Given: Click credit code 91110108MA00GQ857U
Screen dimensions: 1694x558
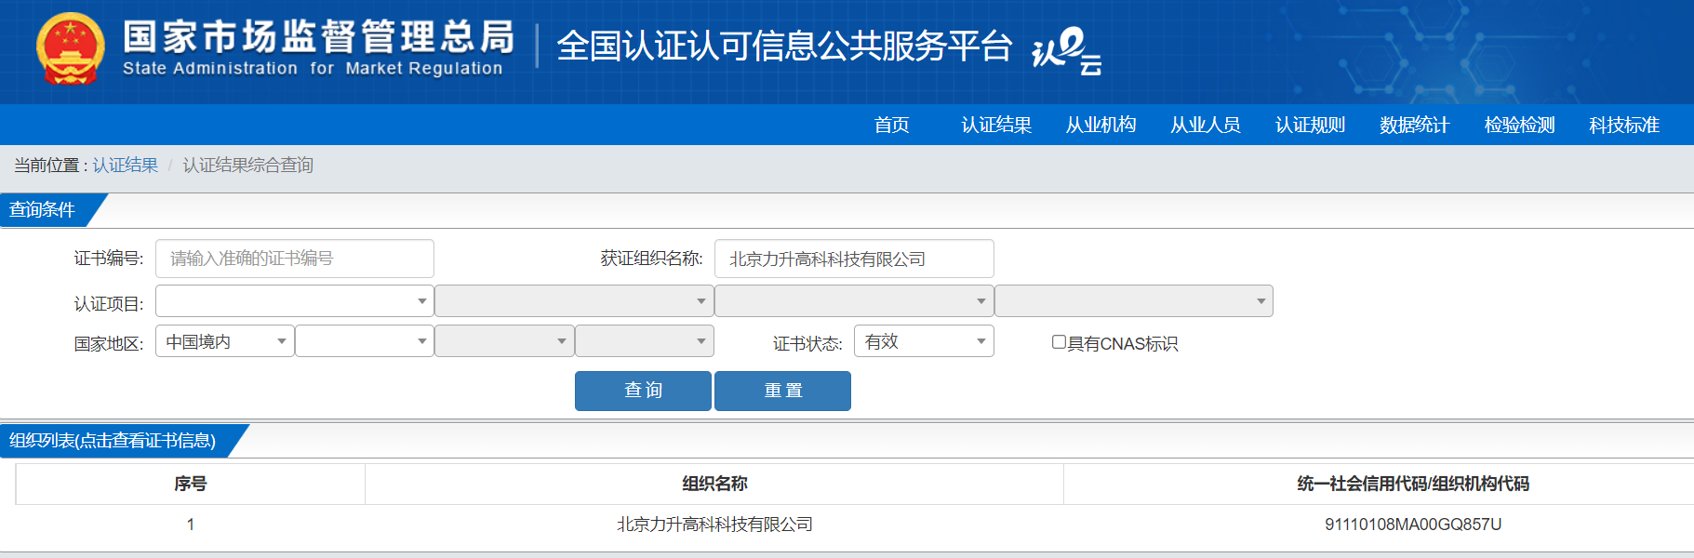Looking at the screenshot, I should coord(1413,525).
